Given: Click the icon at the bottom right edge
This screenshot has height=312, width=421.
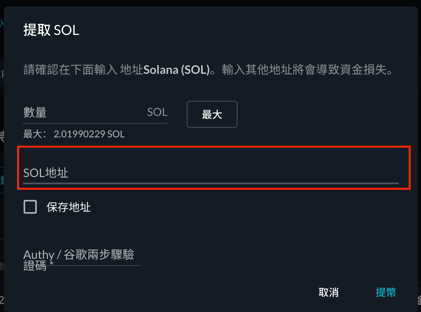Looking at the screenshot, I should (x=418, y=299).
